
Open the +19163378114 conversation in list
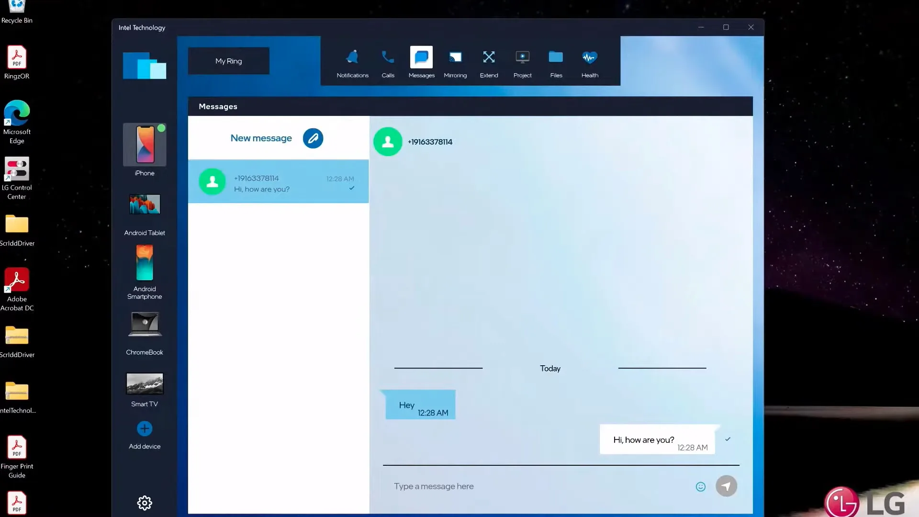coord(278,181)
